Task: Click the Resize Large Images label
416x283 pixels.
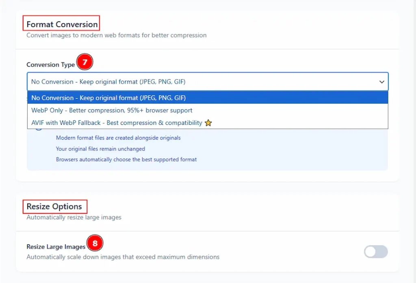Action: (x=56, y=246)
